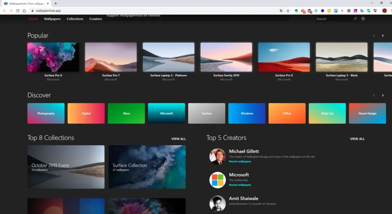392x214 pixels.
Task: Select the Microsoft discover tile
Action: tap(167, 114)
